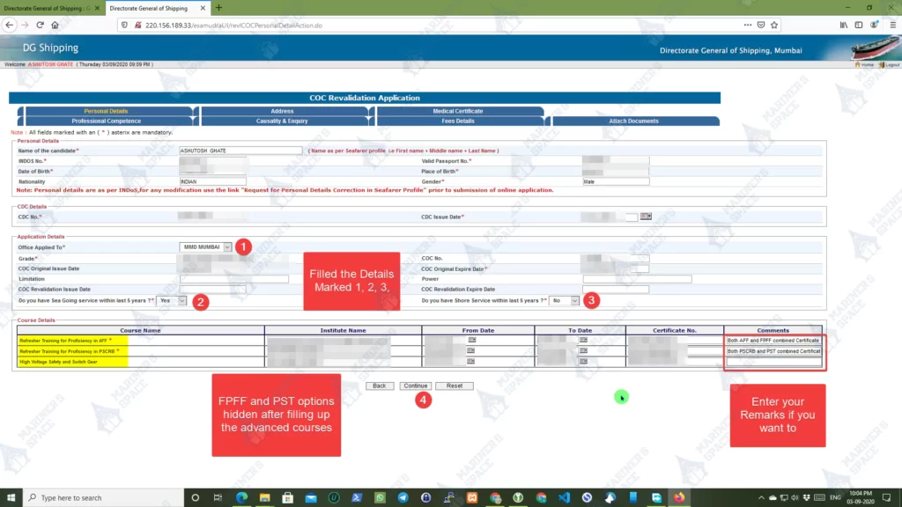Switch to the Fees Details tab
This screenshot has height=507, width=902.
coord(458,121)
